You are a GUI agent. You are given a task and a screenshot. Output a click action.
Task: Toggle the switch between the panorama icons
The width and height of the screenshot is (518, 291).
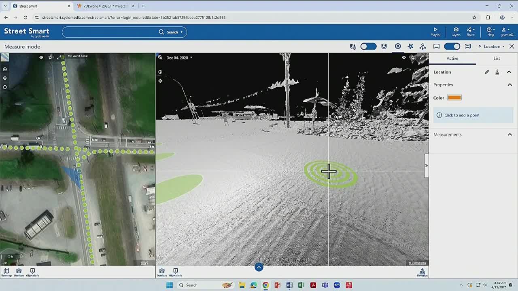click(452, 46)
